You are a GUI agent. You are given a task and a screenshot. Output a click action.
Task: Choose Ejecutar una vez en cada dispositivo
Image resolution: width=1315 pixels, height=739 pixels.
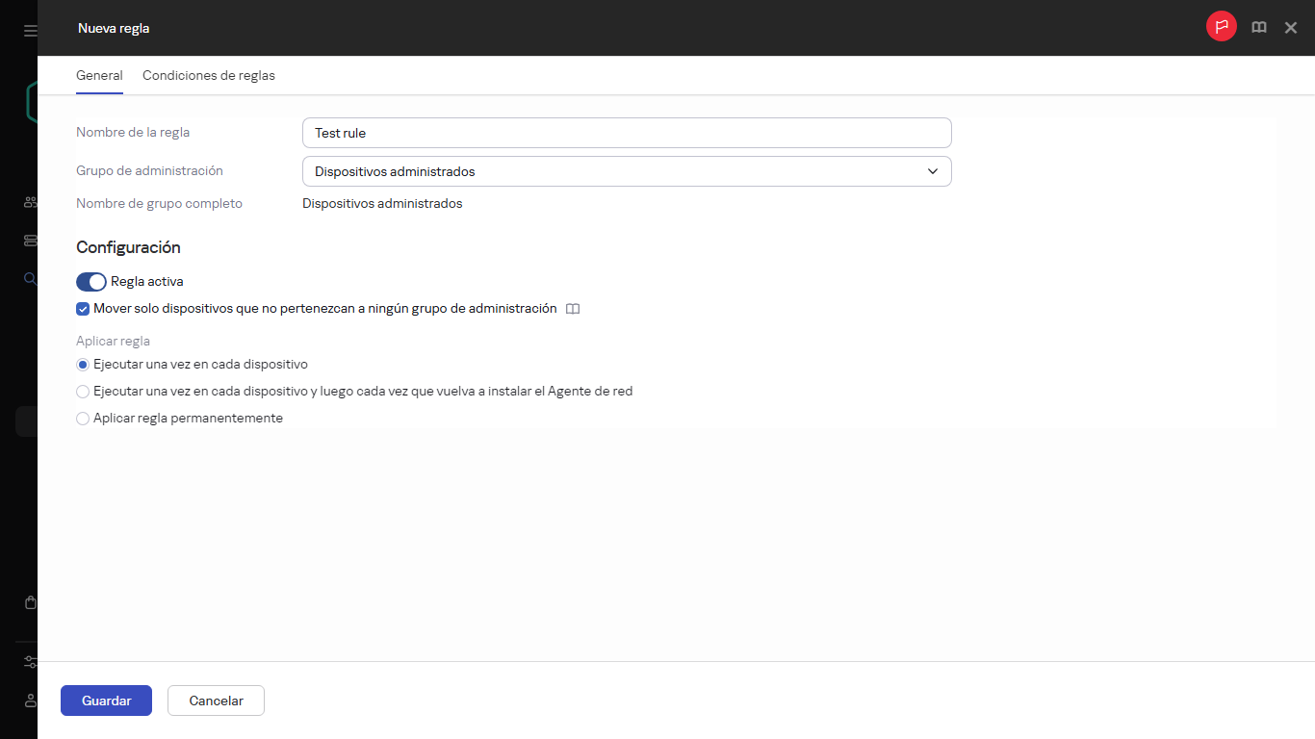(83, 365)
